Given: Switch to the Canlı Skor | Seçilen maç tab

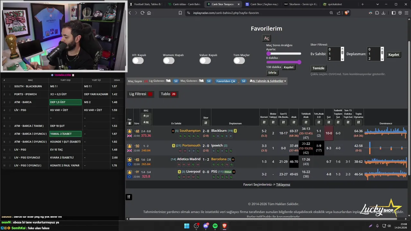Looking at the screenshot, I should 262,4.
